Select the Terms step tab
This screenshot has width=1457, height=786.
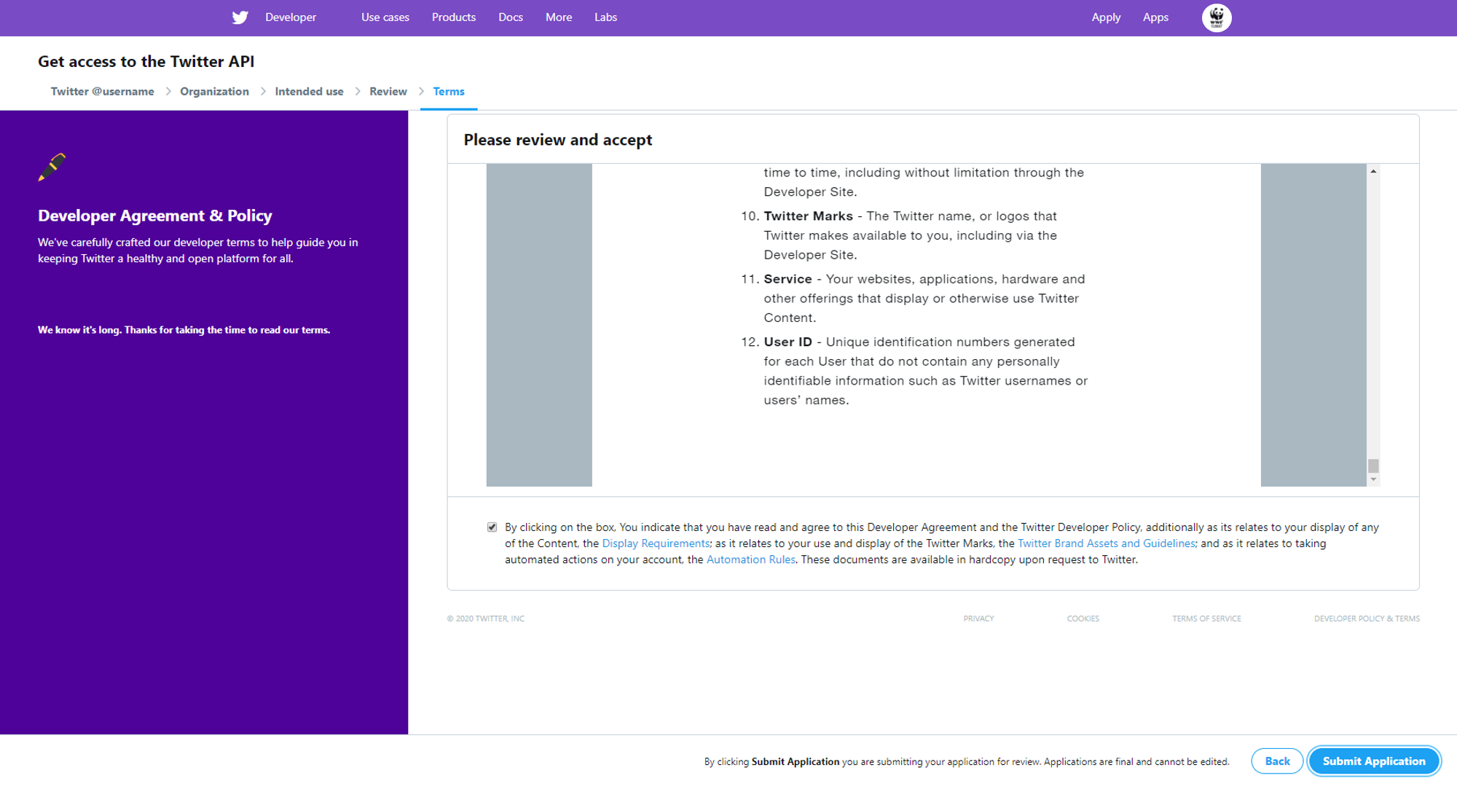point(449,92)
